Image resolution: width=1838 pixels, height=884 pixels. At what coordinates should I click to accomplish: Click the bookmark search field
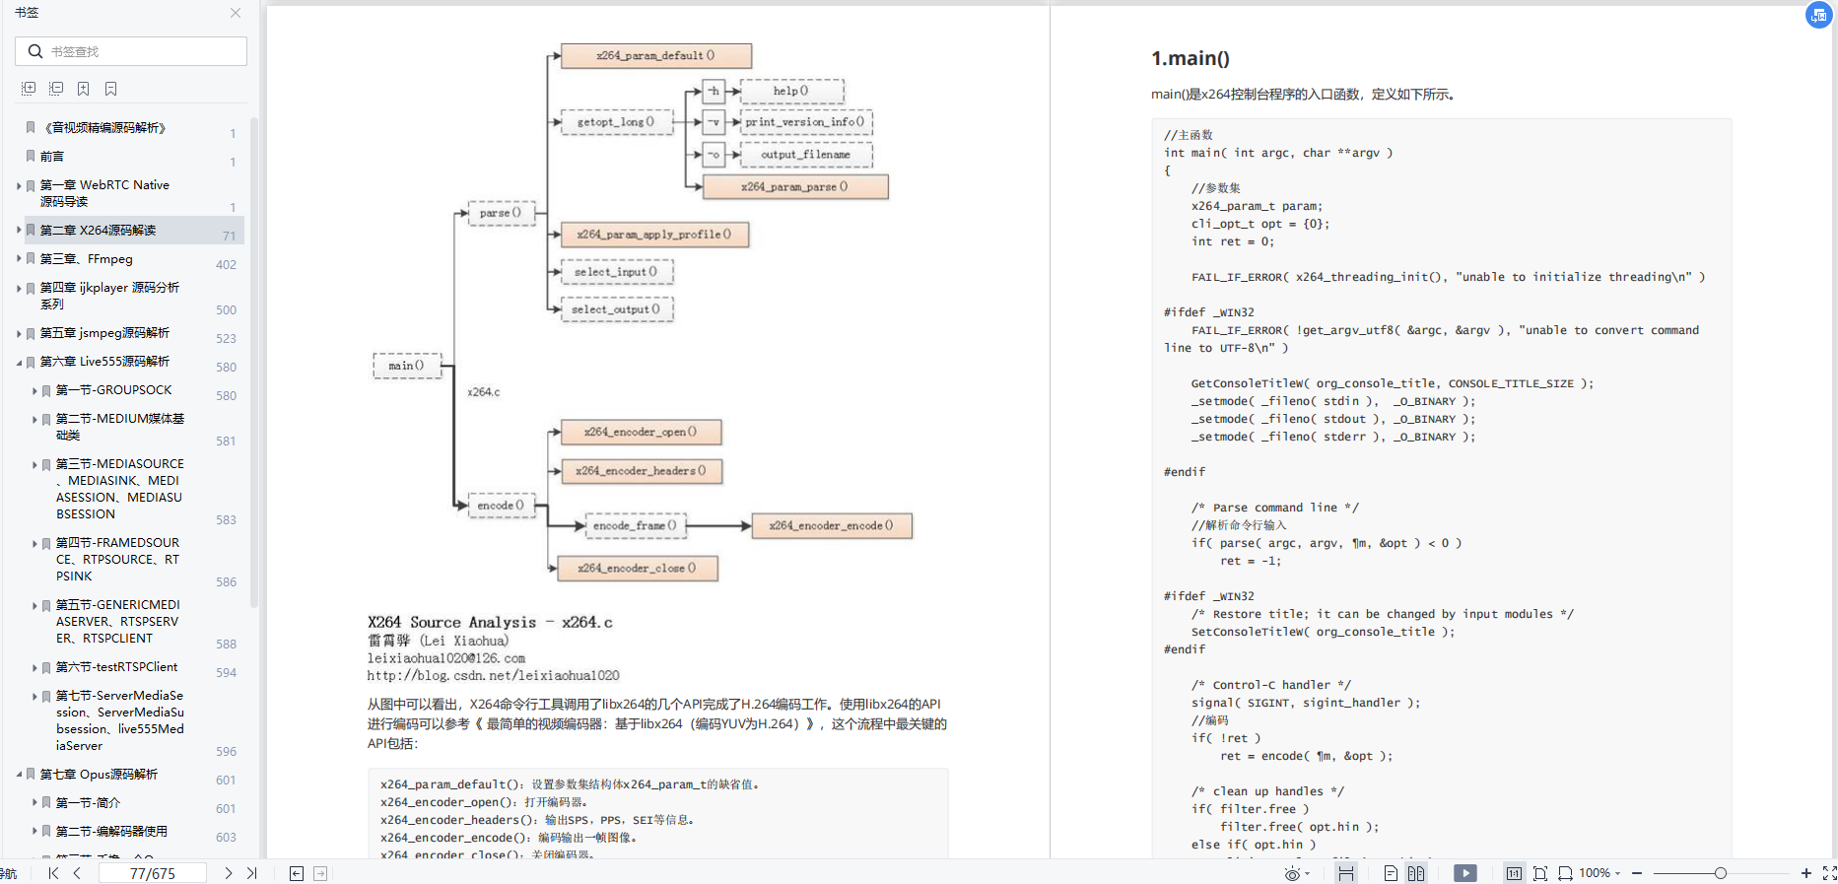click(131, 51)
